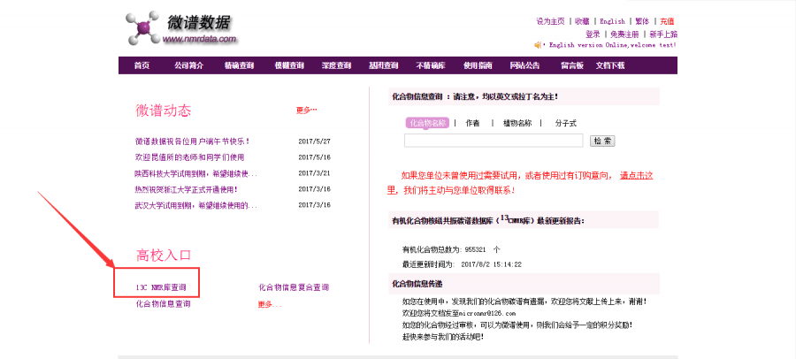796x359 pixels.
Task: Switch to 繁体 traditional Chinese
Action: (x=642, y=21)
